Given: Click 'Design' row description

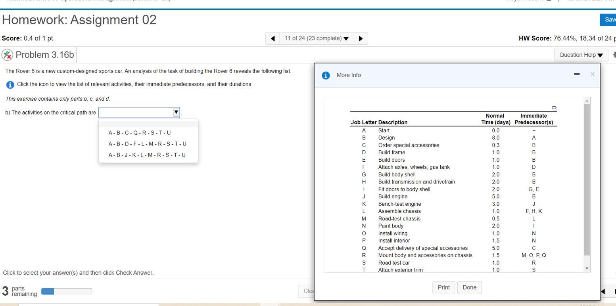Looking at the screenshot, I should (386, 138).
